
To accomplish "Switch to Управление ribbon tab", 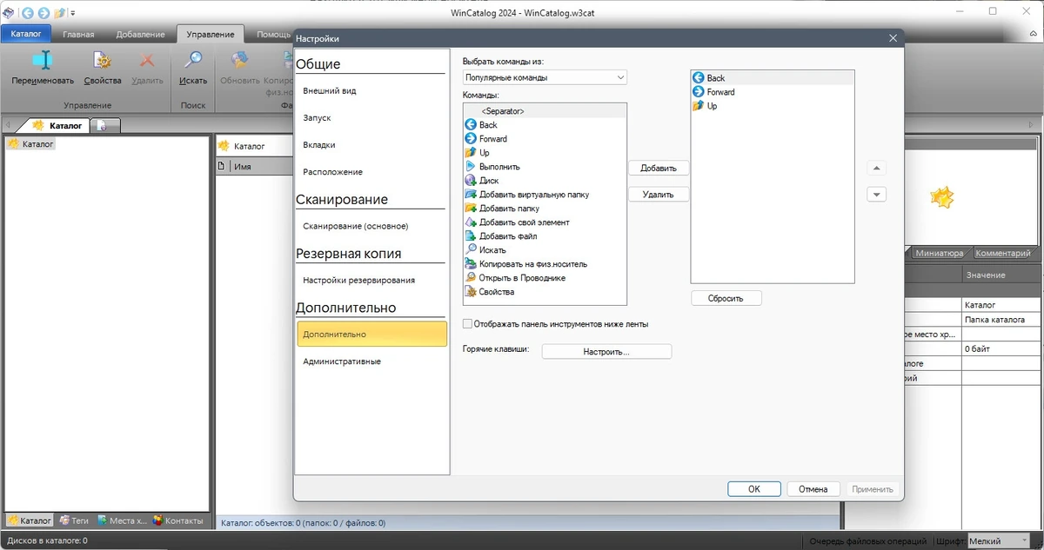I will pos(210,35).
